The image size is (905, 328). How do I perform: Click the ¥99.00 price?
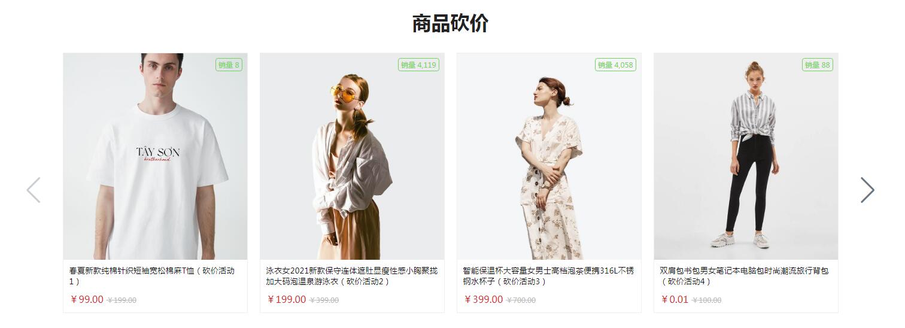point(87,299)
